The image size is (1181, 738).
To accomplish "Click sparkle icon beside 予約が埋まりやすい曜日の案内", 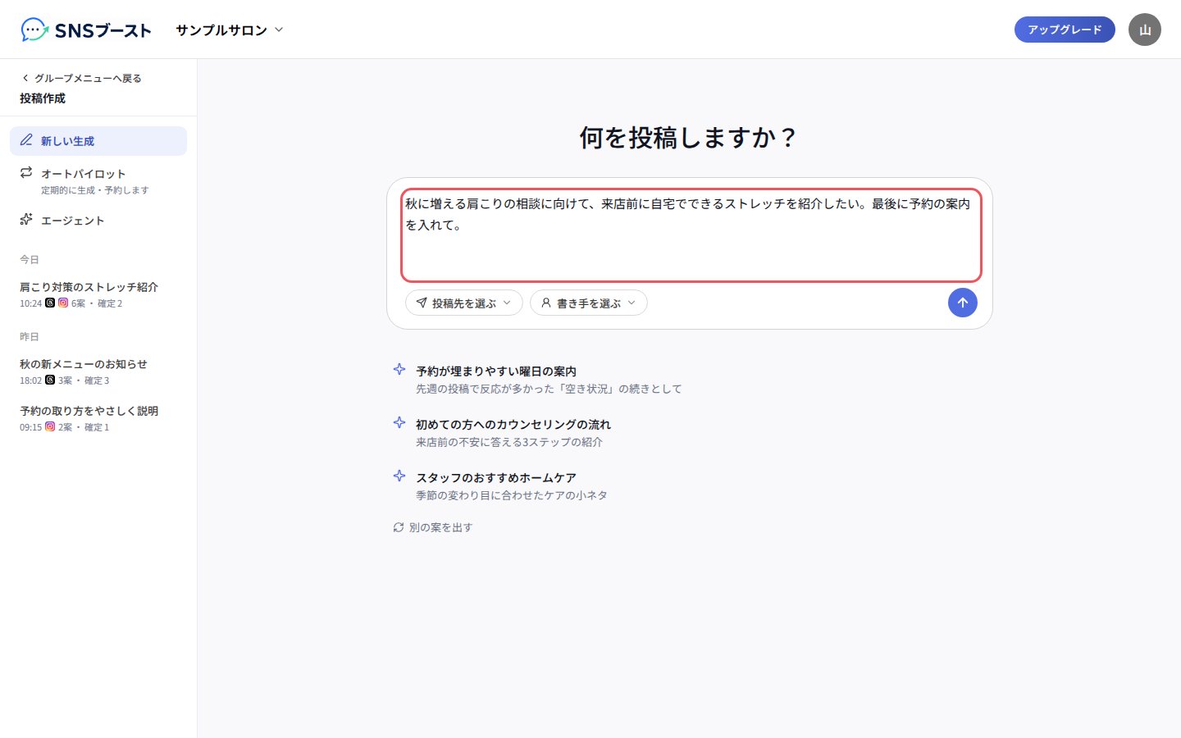I will coord(399,369).
